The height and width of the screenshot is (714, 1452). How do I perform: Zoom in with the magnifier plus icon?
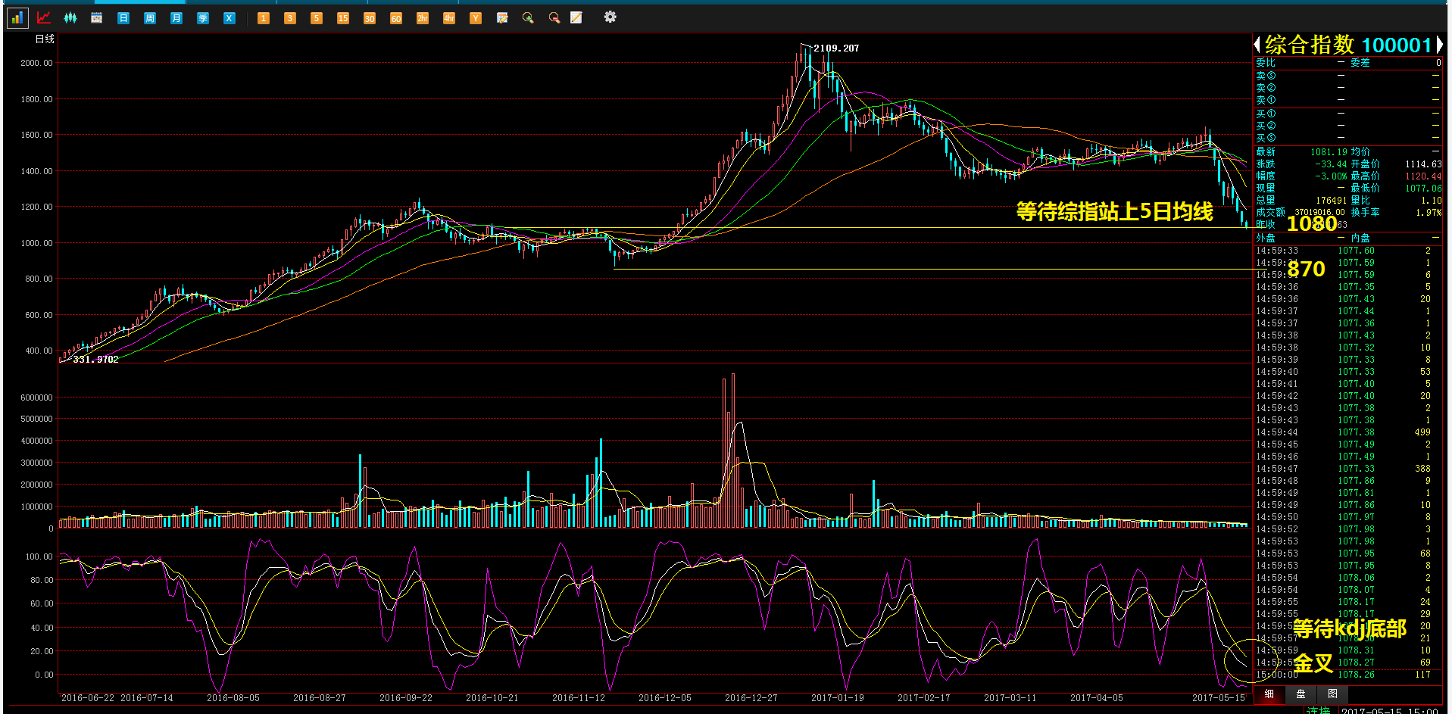coord(528,18)
